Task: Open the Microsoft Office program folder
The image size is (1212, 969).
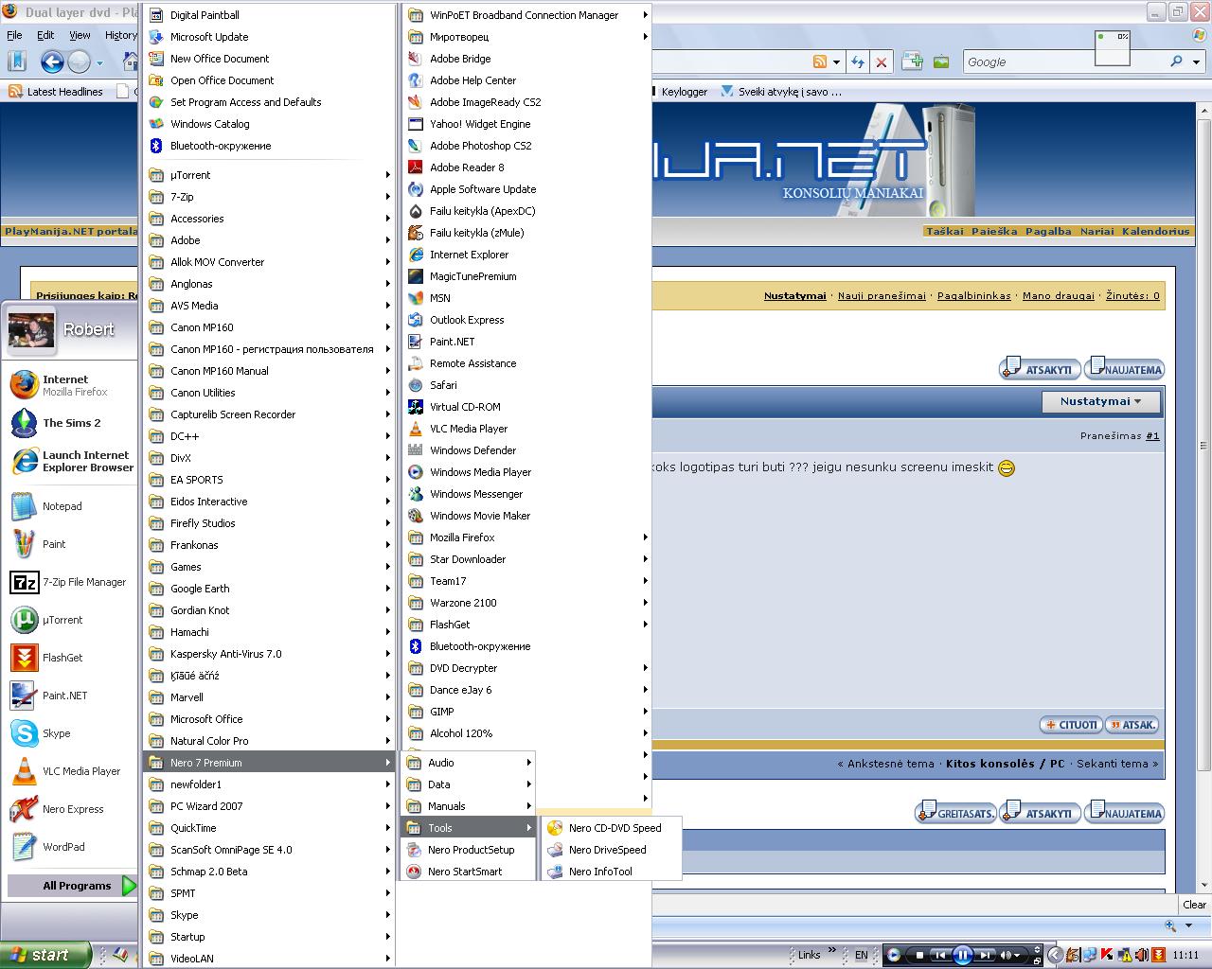Action: pos(269,719)
